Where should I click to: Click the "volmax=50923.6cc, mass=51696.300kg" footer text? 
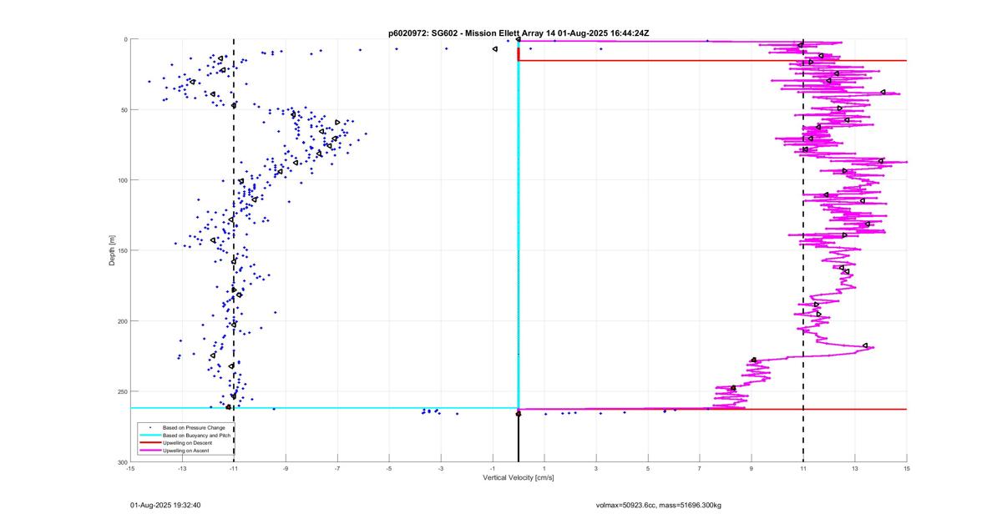click(659, 505)
